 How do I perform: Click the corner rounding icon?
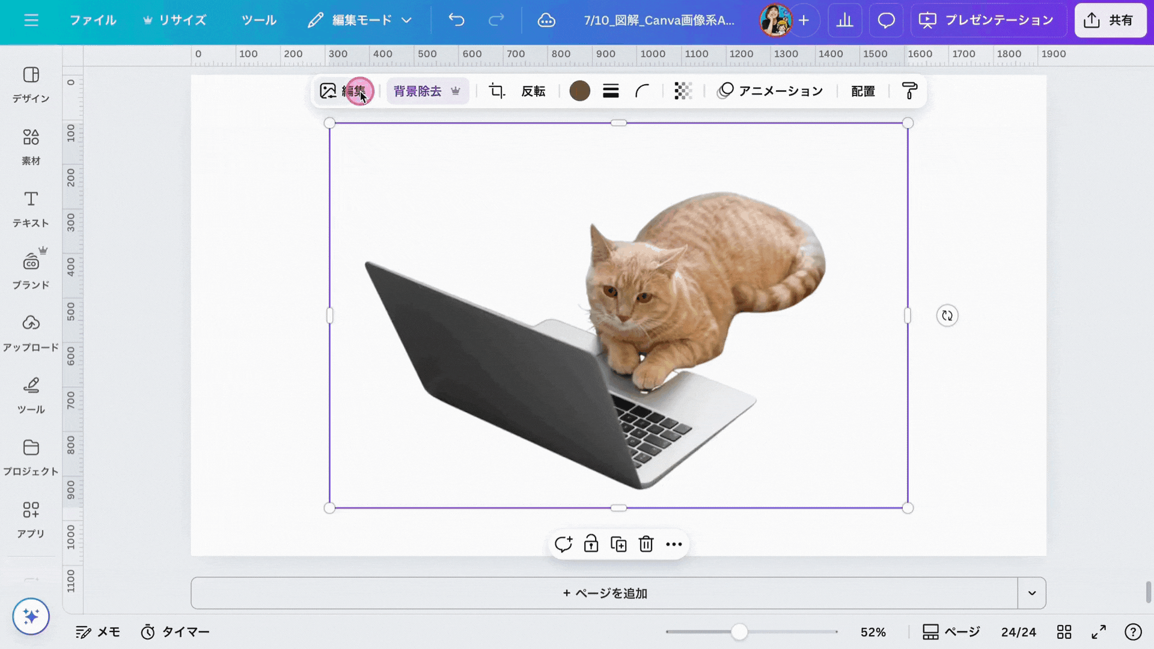(643, 91)
